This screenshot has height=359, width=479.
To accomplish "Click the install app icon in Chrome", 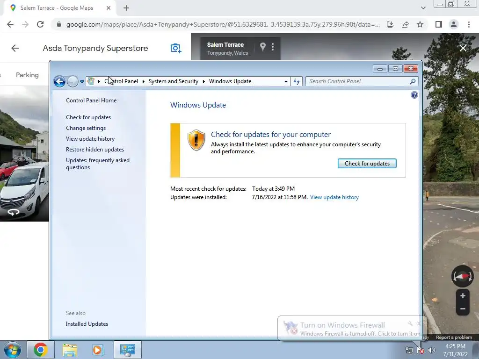I will (x=390, y=24).
